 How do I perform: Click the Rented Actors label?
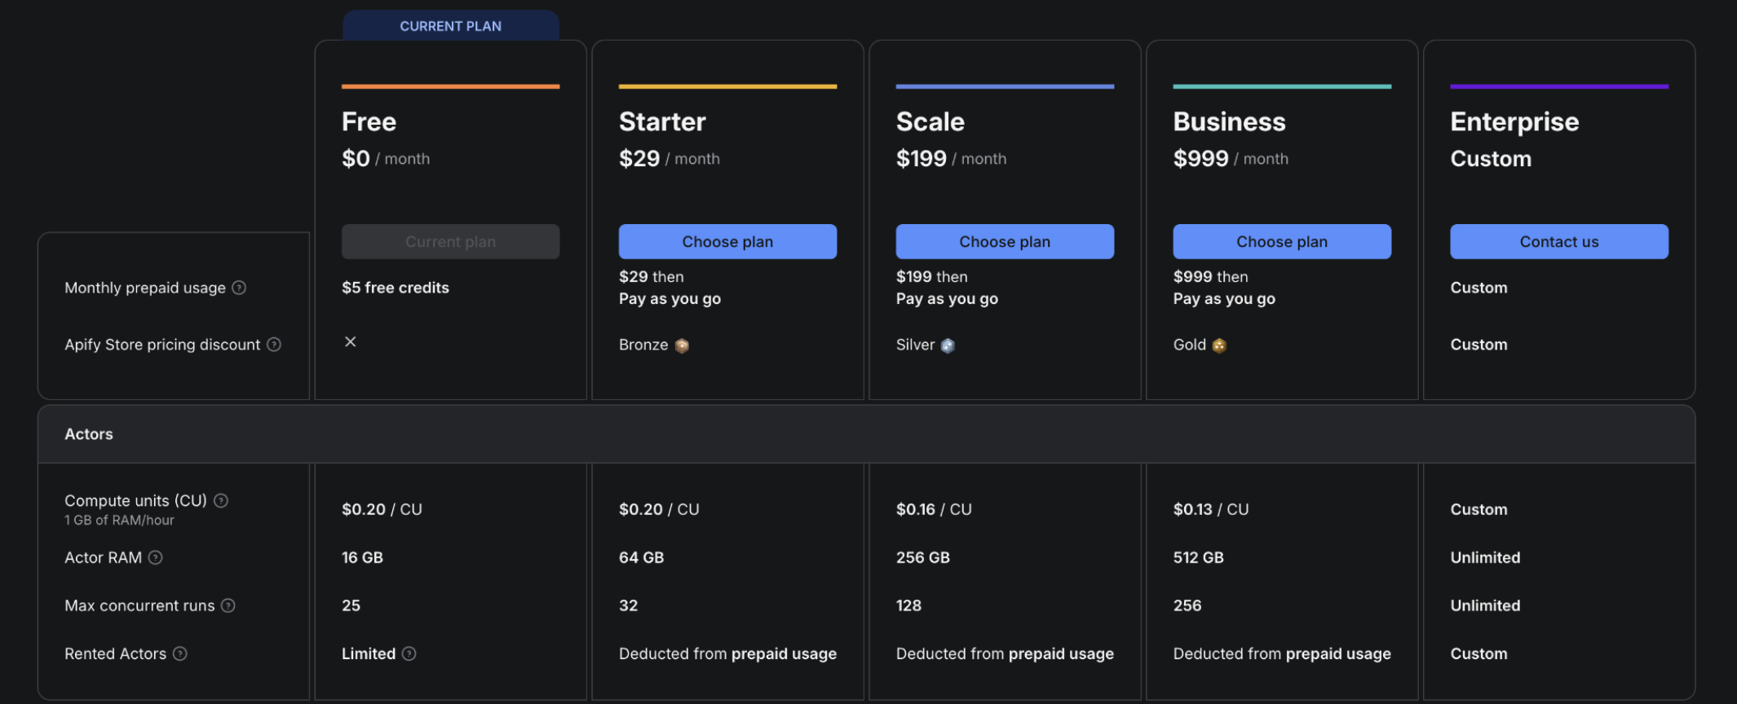[115, 653]
